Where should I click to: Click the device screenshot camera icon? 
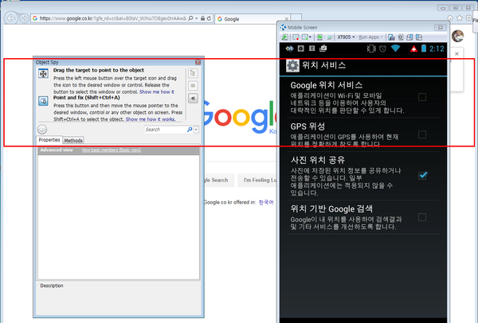[391, 37]
